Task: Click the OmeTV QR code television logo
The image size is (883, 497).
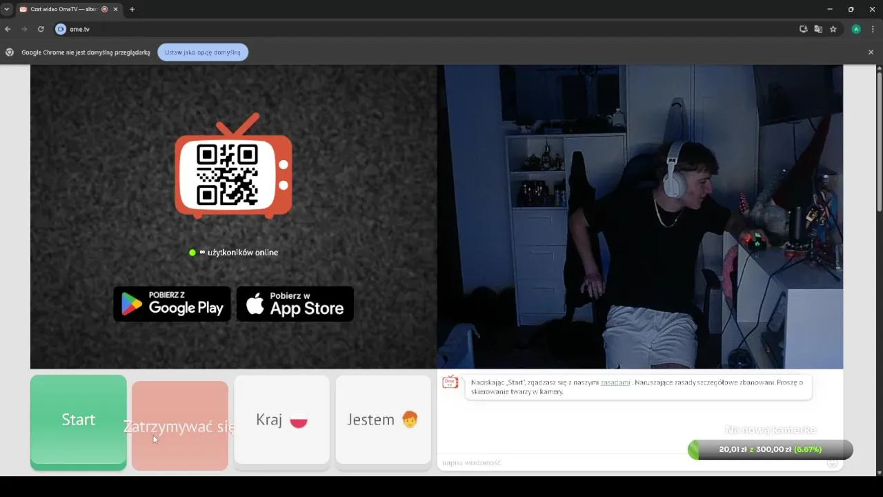Action: tap(233, 166)
